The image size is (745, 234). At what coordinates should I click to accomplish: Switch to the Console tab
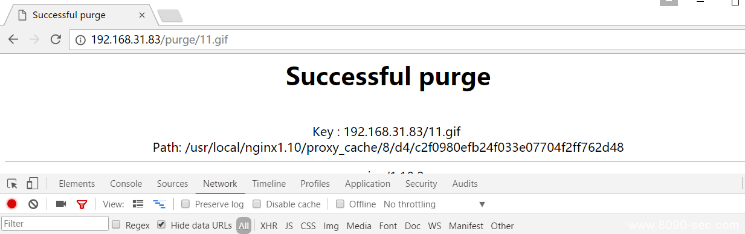126,184
